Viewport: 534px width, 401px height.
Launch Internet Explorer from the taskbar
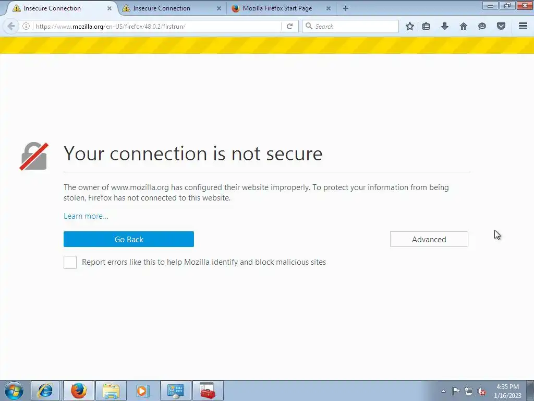pos(45,391)
